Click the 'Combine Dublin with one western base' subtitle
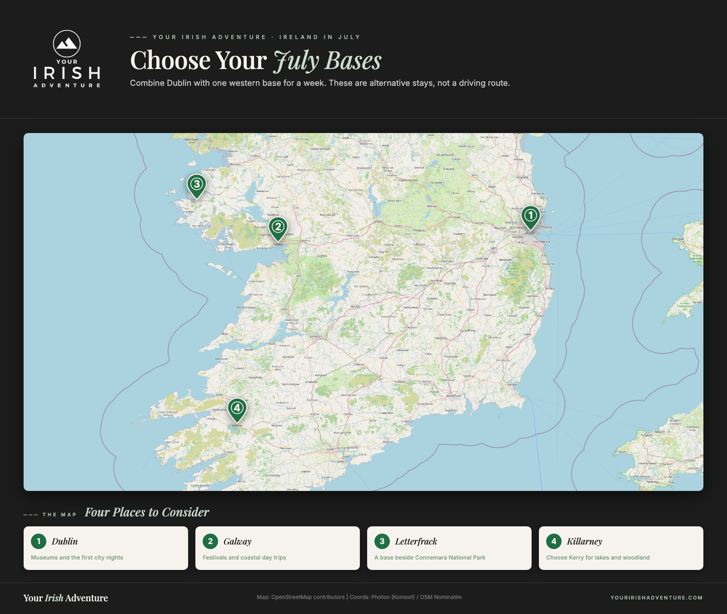Screen dimensions: 727x614 pos(320,83)
